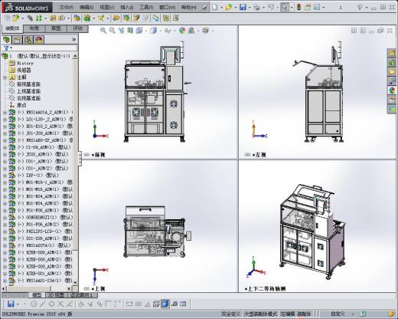The height and width of the screenshot is (319, 398).
Task: Toggle the highlighted four-view icon in bottom toolbar
Action: click(165, 304)
